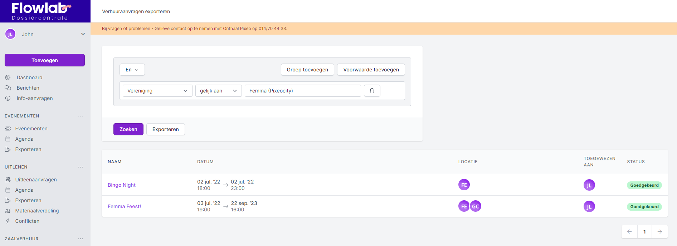Viewport: 677px width, 246px height.
Task: Open the Uitlenen section three-dot menu
Action: 81,167
